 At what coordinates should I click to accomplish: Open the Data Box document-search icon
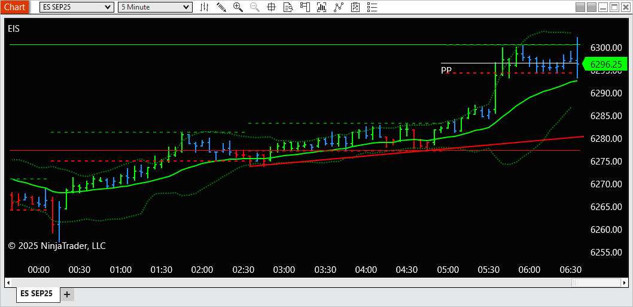point(288,7)
